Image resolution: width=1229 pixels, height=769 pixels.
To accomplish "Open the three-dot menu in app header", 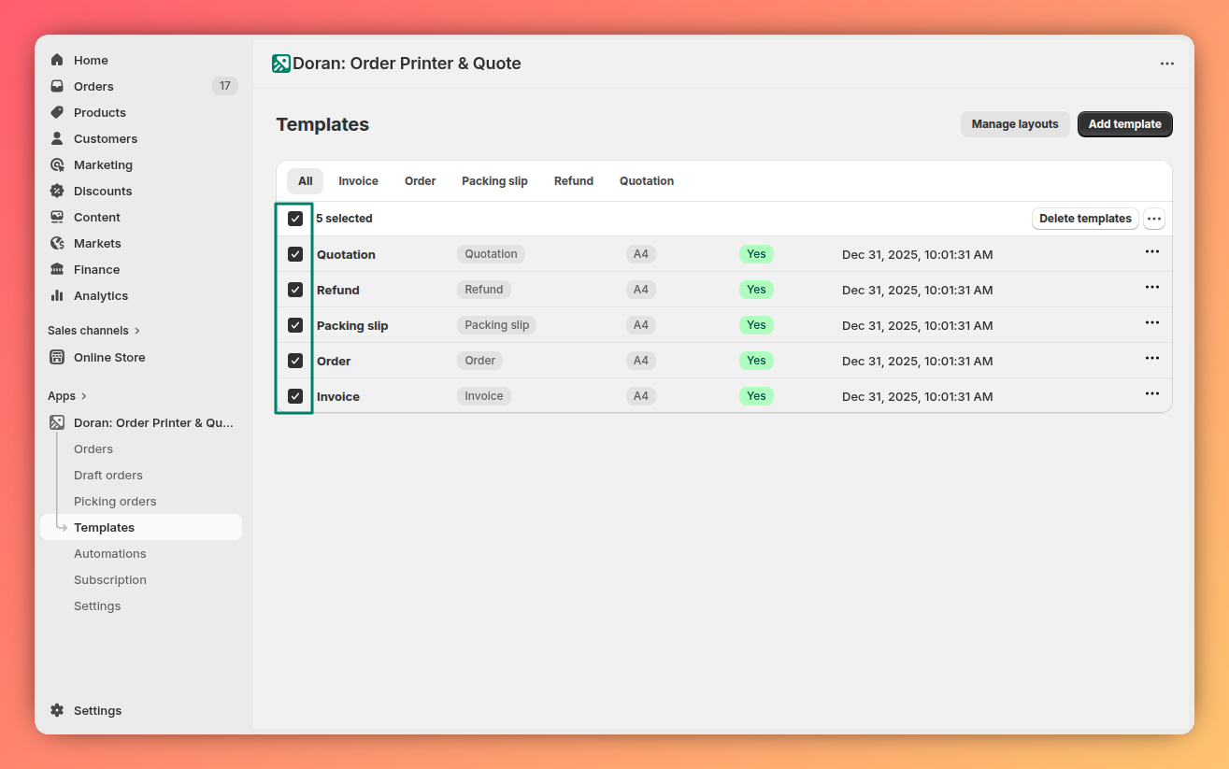I will coord(1167,64).
